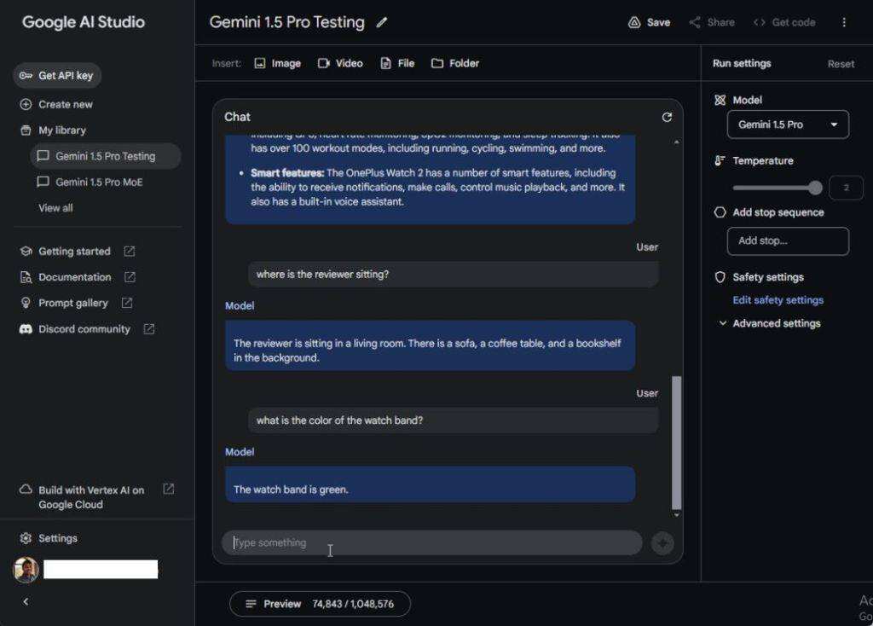Viewport: 873px width, 626px height.
Task: Click the Type something input field
Action: (x=431, y=543)
